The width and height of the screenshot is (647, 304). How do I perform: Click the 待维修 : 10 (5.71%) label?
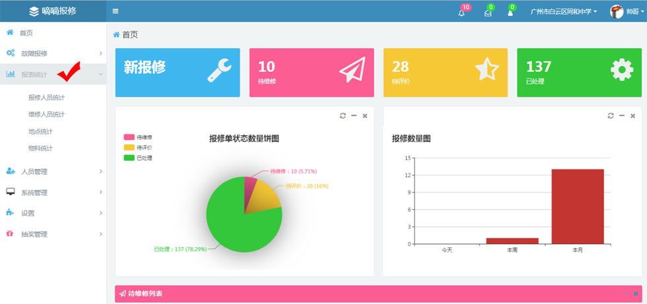[293, 171]
